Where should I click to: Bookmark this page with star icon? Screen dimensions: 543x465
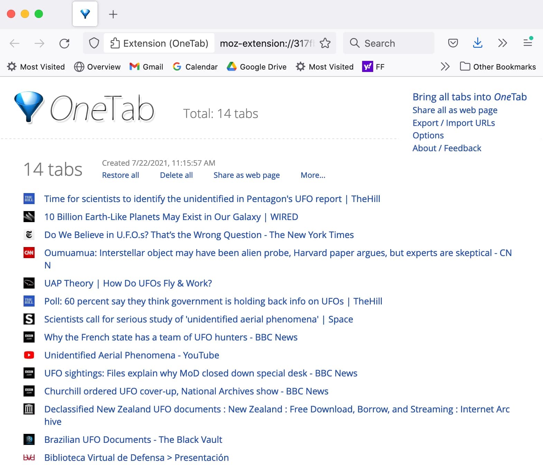click(x=325, y=43)
